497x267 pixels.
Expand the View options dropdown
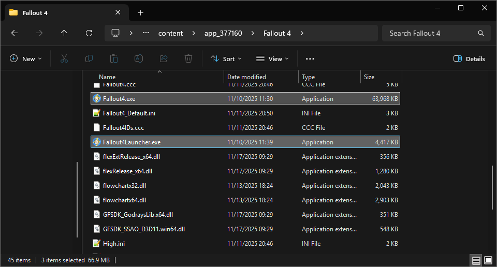272,59
